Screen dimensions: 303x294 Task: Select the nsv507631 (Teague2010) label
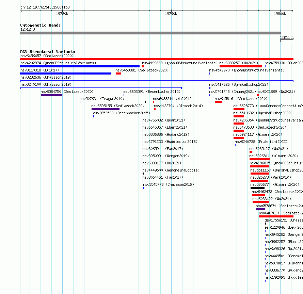pyautogui.click(x=102, y=99)
